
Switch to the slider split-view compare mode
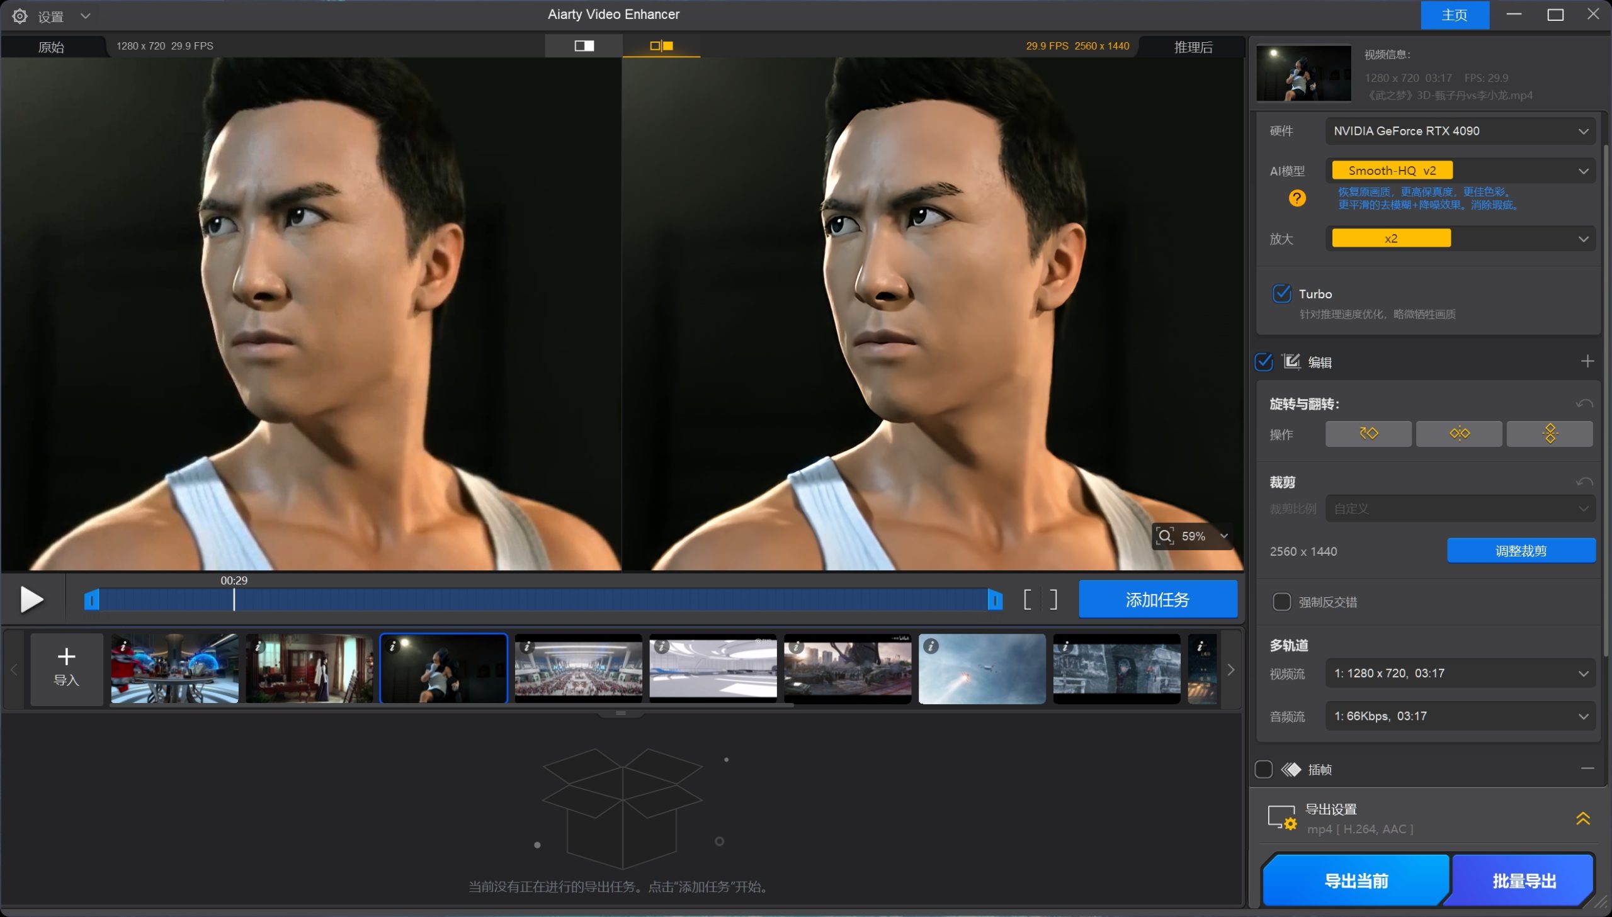tap(584, 45)
